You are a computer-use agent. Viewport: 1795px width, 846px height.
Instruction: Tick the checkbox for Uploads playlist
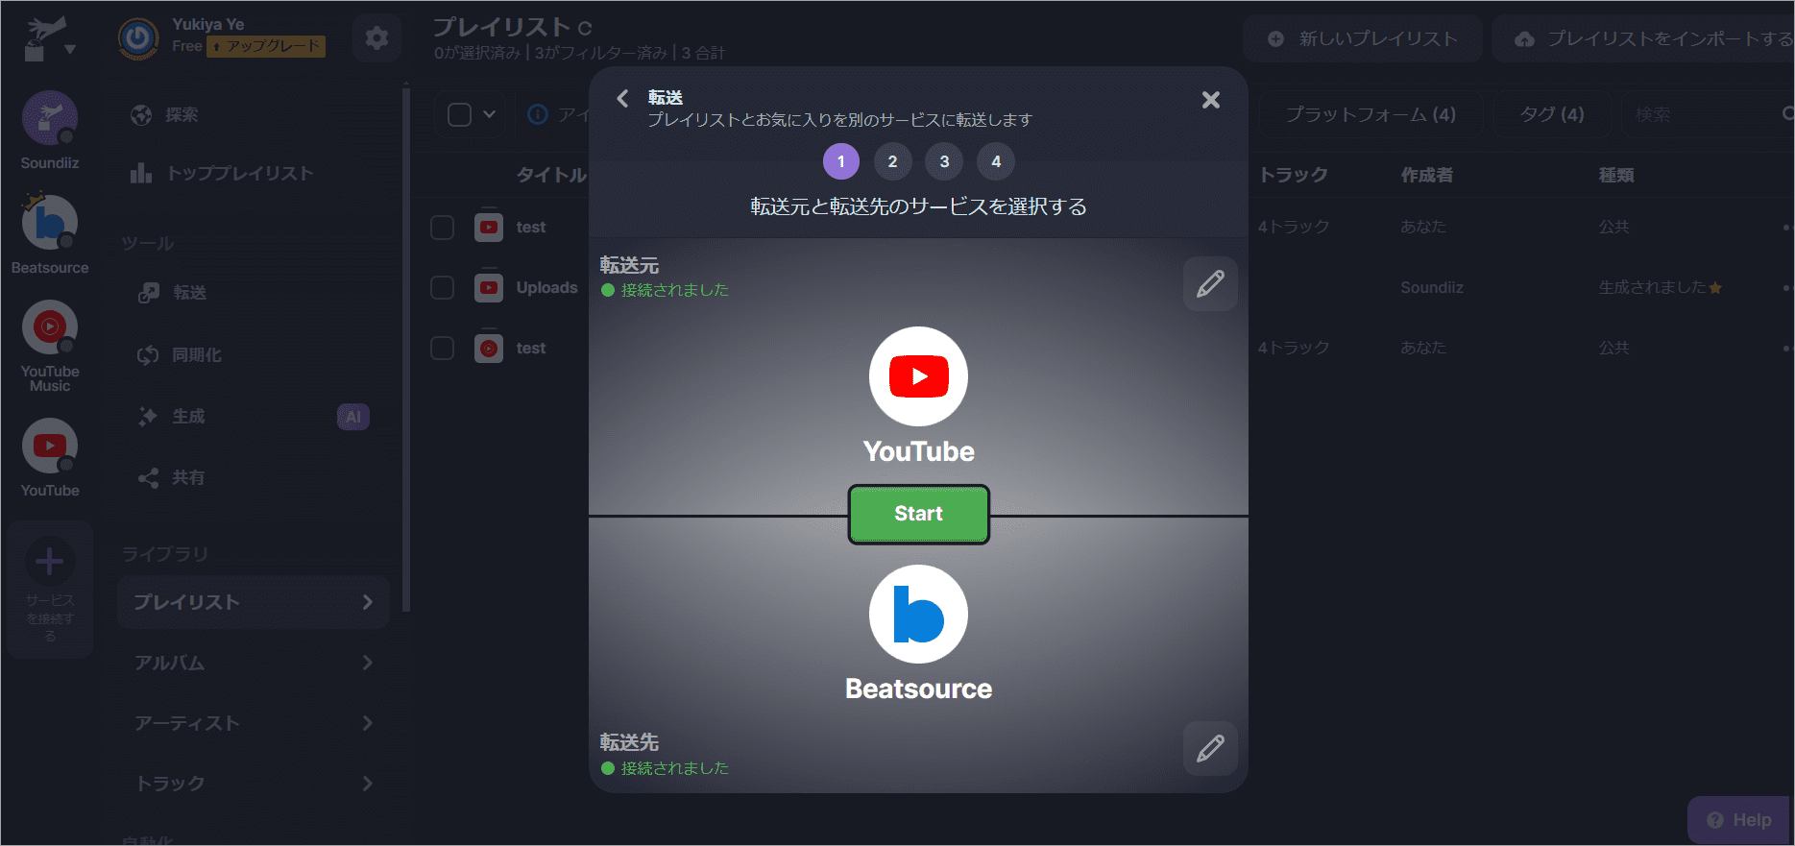point(442,287)
